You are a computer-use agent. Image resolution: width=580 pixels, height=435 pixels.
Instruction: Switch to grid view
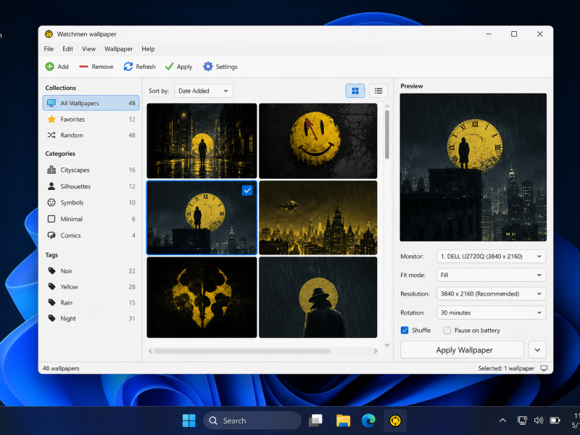coord(355,91)
